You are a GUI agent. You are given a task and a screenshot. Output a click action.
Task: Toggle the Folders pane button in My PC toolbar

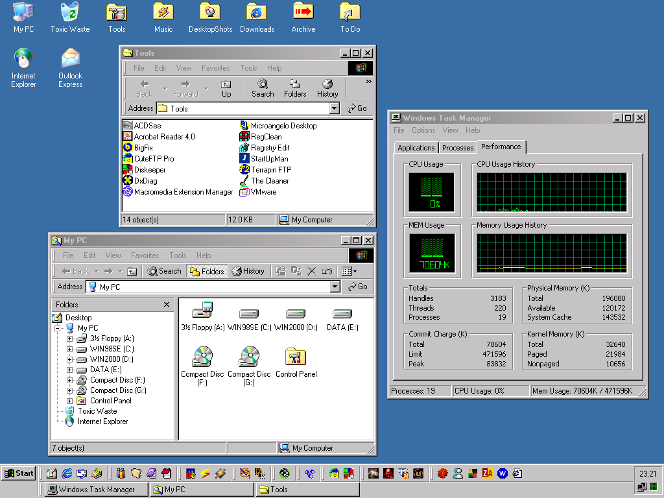[x=207, y=272]
